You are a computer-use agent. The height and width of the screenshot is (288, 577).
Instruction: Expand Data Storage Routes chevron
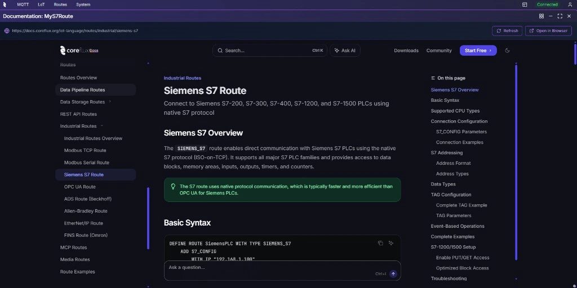point(110,101)
